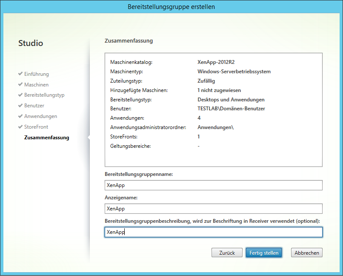Select the value TESTLAB\Domänen-Benutzer
Image resolution: width=343 pixels, height=276 pixels.
pos(231,109)
